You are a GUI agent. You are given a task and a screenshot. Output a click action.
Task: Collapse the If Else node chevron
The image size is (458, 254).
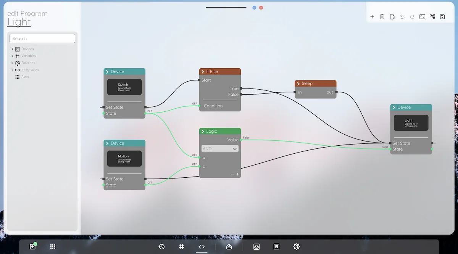tap(203, 72)
